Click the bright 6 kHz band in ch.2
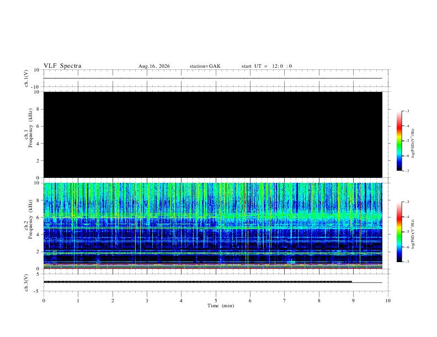 pyautogui.click(x=213, y=215)
